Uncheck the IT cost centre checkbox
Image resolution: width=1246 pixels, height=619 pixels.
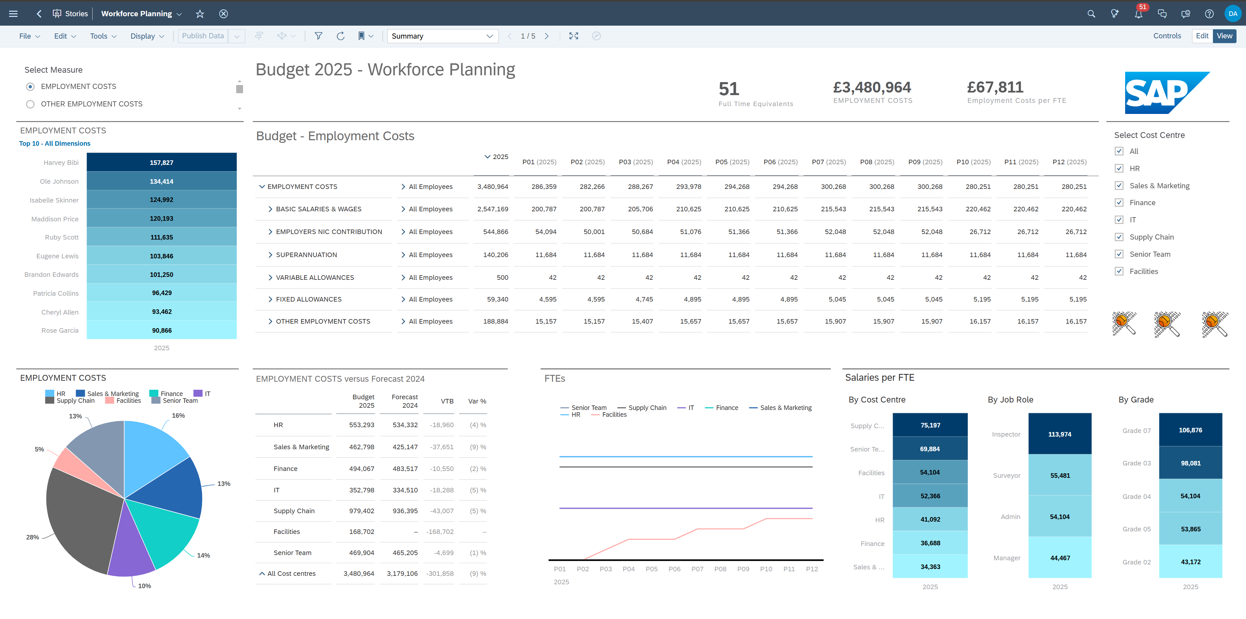[x=1119, y=220]
